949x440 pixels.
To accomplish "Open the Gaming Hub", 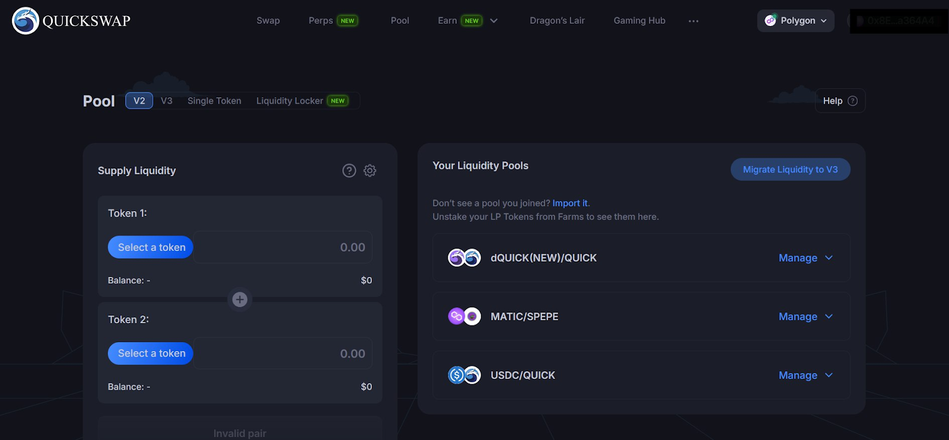I will 639,21.
